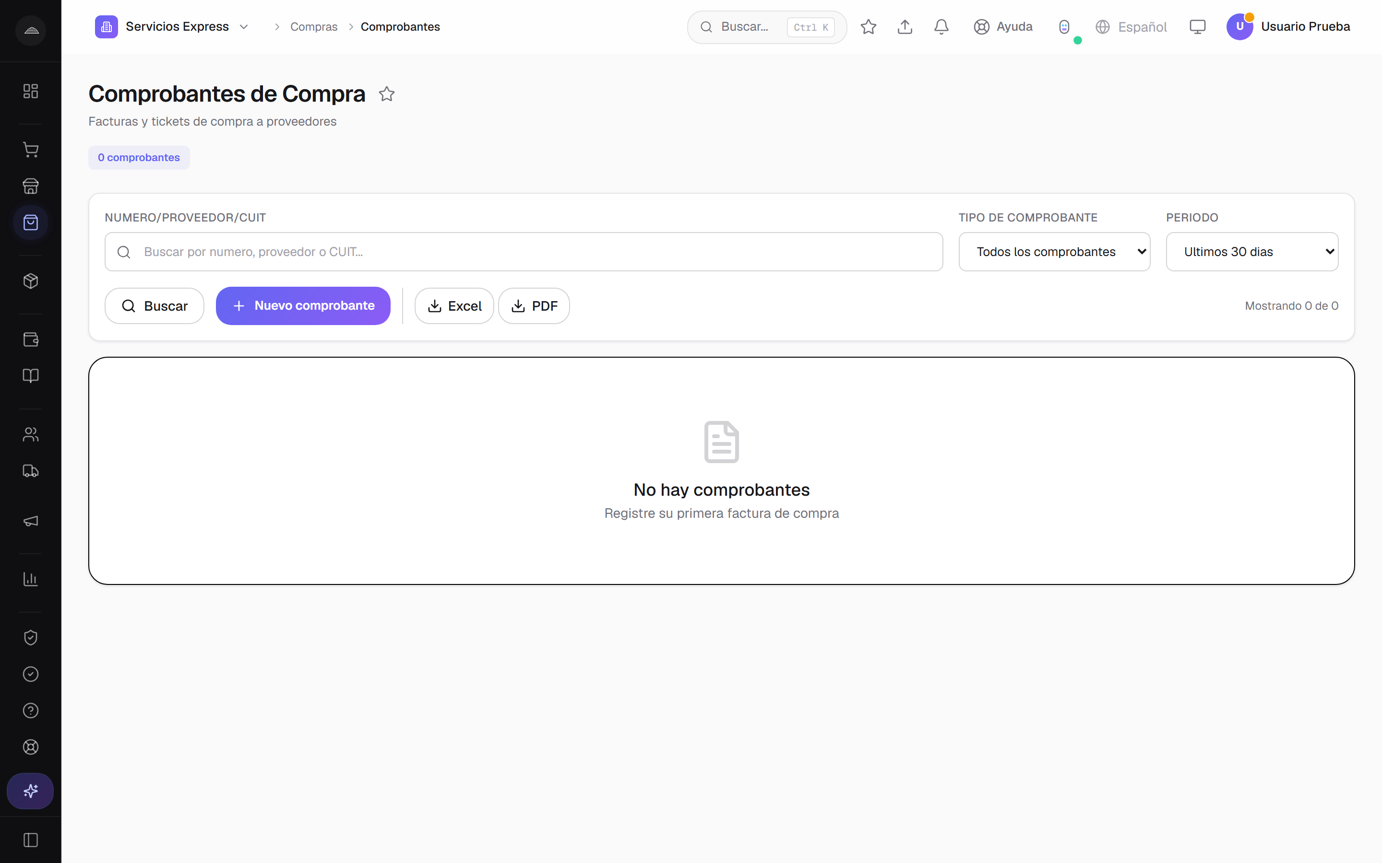Create a Nuevo comprobante
The image size is (1382, 863).
pyautogui.click(x=303, y=306)
